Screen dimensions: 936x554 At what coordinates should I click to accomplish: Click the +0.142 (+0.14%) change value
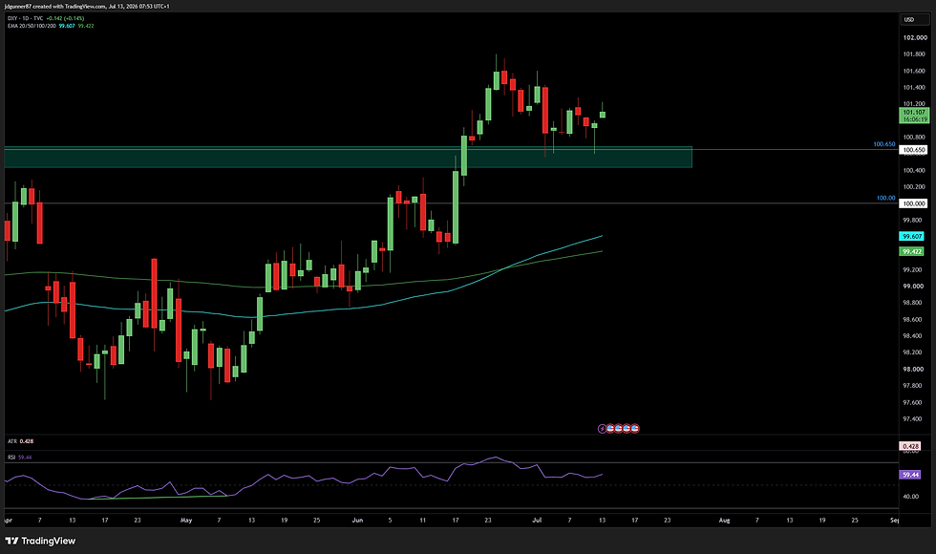pyautogui.click(x=65, y=18)
